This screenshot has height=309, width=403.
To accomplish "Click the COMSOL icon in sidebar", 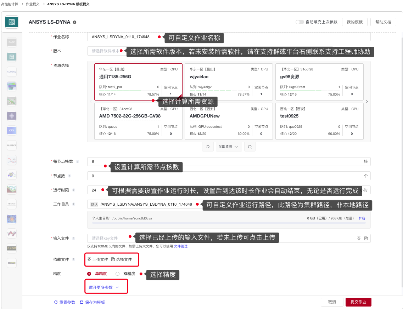I will [12, 71].
